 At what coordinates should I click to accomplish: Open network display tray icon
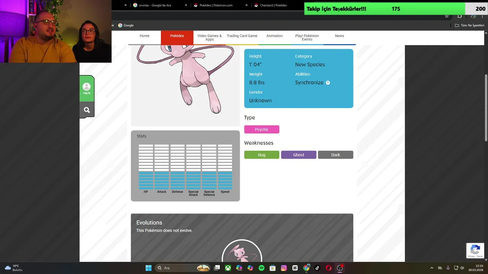coord(456,268)
